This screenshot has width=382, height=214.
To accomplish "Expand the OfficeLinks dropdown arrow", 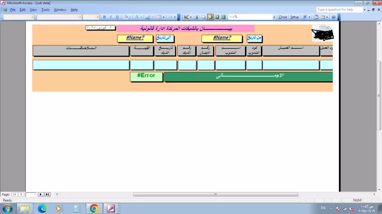I will pos(309,17).
